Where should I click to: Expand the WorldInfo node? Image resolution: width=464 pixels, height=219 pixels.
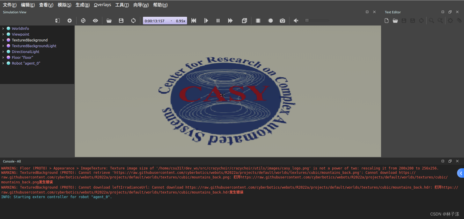(3, 28)
